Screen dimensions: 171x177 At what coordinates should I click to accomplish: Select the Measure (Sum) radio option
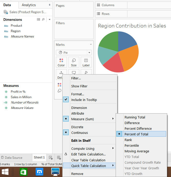coord(66,119)
